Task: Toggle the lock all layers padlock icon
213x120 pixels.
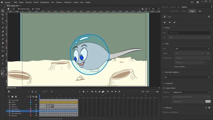Action: click(36, 97)
